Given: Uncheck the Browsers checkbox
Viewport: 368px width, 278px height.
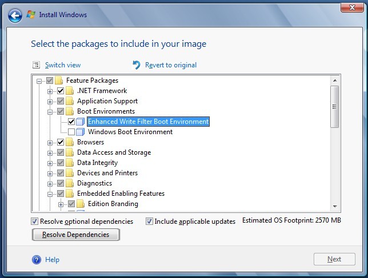Looking at the screenshot, I should (x=61, y=142).
